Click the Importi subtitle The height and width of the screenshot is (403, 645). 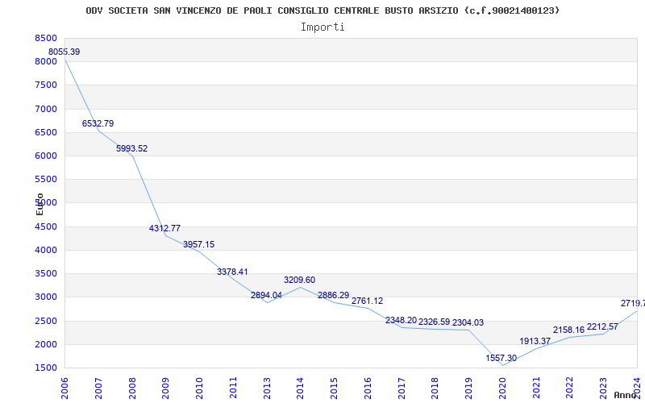[322, 27]
